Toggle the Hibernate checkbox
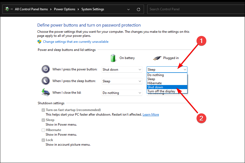The width and height of the screenshot is (245, 163). coord(43,130)
